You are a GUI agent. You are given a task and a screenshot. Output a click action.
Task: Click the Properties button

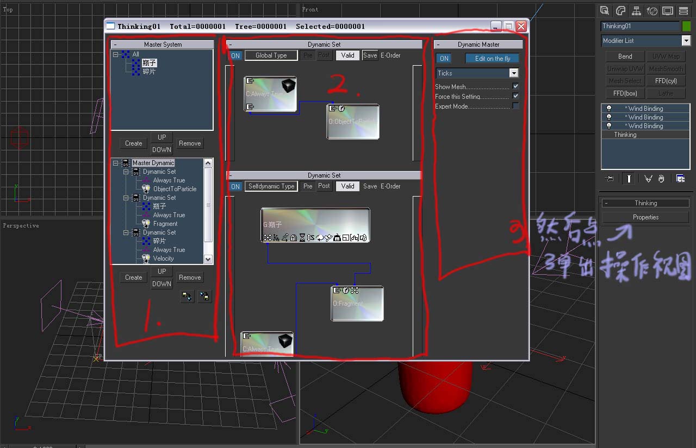645,217
